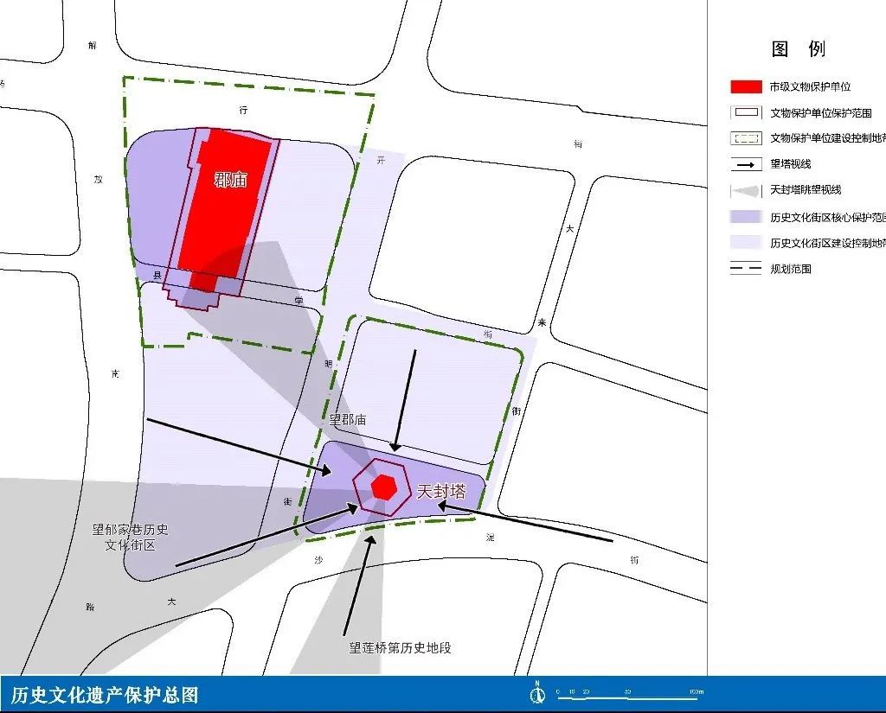This screenshot has height=713, width=886.
Task: Click the 望郡庙 map label
Action: click(348, 420)
